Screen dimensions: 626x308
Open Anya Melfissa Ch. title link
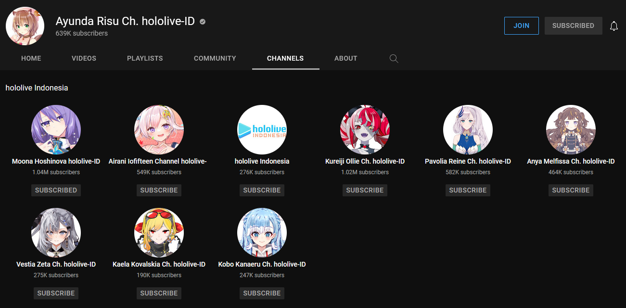[571, 161]
